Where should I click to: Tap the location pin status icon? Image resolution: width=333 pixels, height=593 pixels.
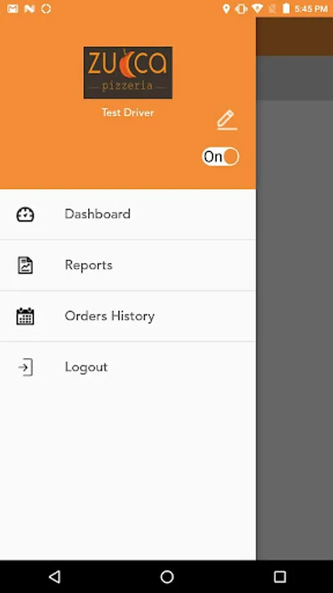[x=226, y=9]
